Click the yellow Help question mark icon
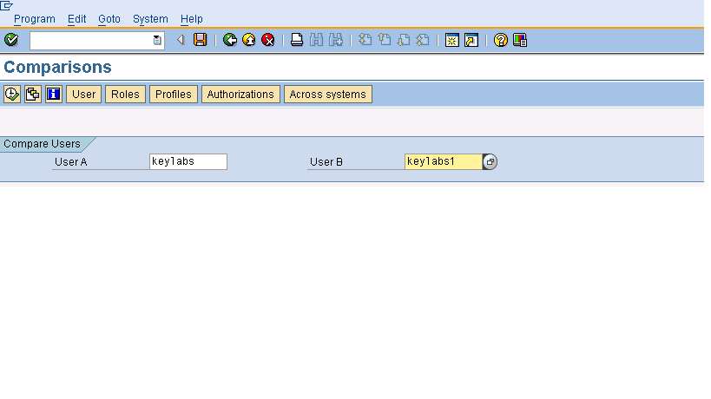The image size is (711, 399). [x=501, y=40]
